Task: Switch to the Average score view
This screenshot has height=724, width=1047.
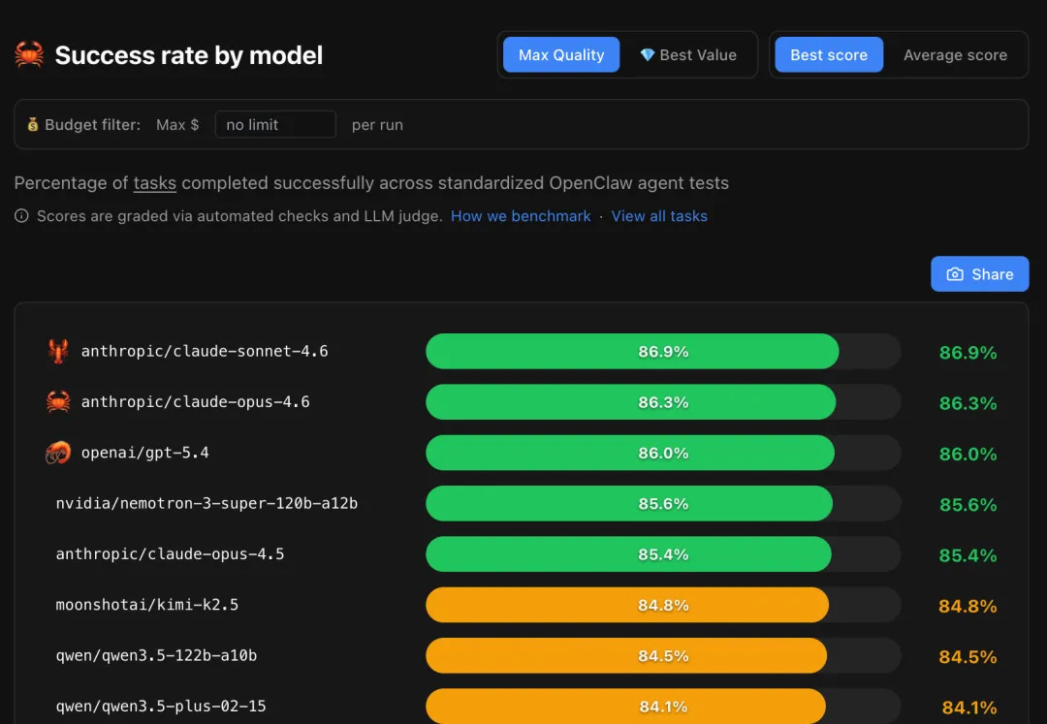Action: tap(955, 54)
